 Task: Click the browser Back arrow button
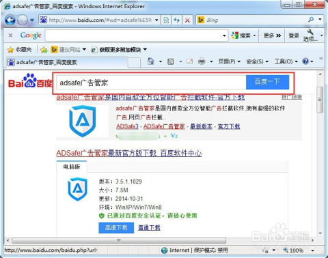(x=10, y=20)
